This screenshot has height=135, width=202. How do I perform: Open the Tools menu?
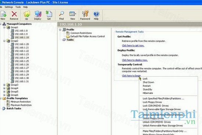pyautogui.click(x=18, y=7)
